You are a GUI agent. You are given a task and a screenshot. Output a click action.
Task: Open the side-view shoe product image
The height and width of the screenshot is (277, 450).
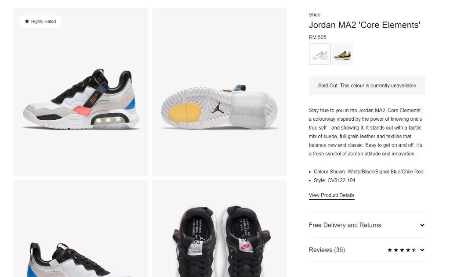(81, 92)
